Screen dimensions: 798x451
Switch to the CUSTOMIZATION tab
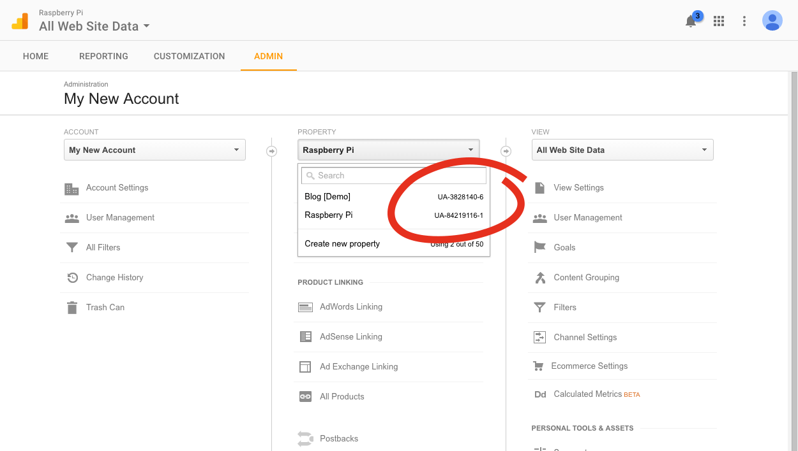[190, 56]
